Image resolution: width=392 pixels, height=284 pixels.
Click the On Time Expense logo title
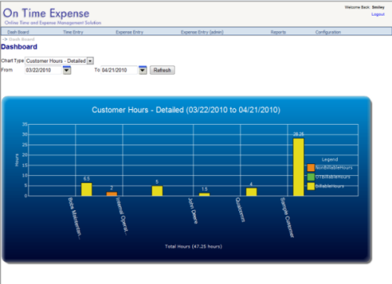point(46,13)
